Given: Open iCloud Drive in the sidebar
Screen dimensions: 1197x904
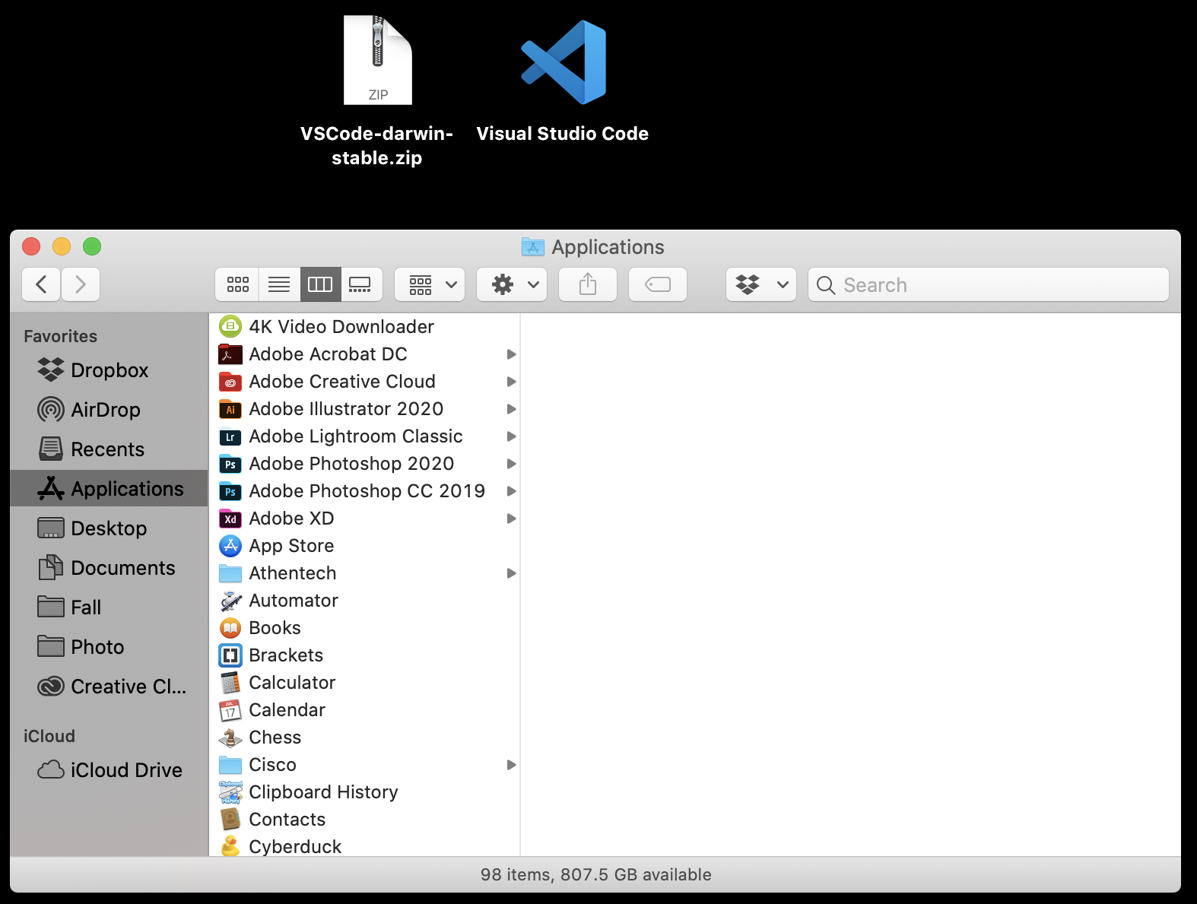Looking at the screenshot, I should click(x=109, y=770).
